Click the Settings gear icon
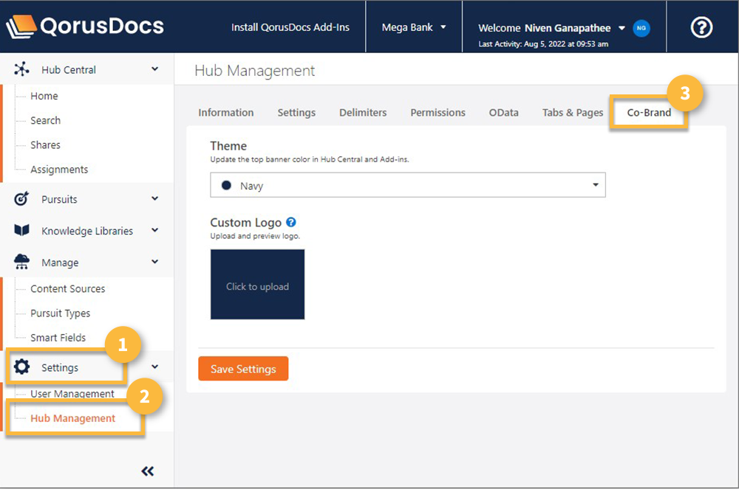This screenshot has width=739, height=489. (x=22, y=367)
